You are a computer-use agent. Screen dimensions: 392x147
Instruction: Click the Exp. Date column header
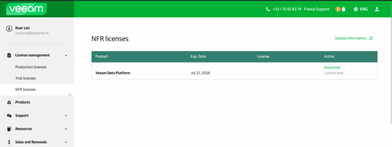198,57
